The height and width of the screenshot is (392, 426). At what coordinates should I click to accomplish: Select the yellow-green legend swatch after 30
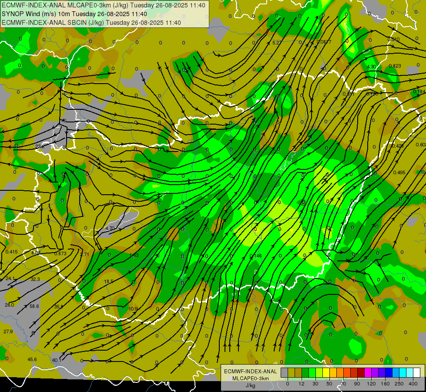[319, 372]
